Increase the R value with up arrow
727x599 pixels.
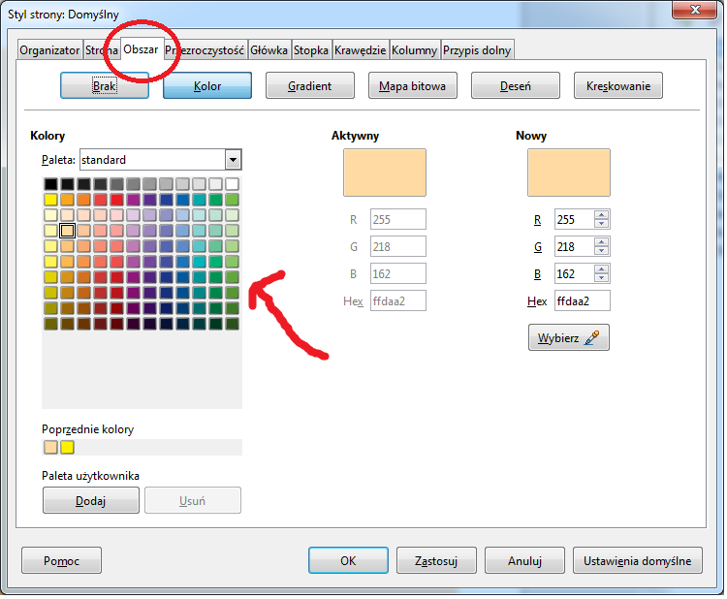pyautogui.click(x=601, y=215)
